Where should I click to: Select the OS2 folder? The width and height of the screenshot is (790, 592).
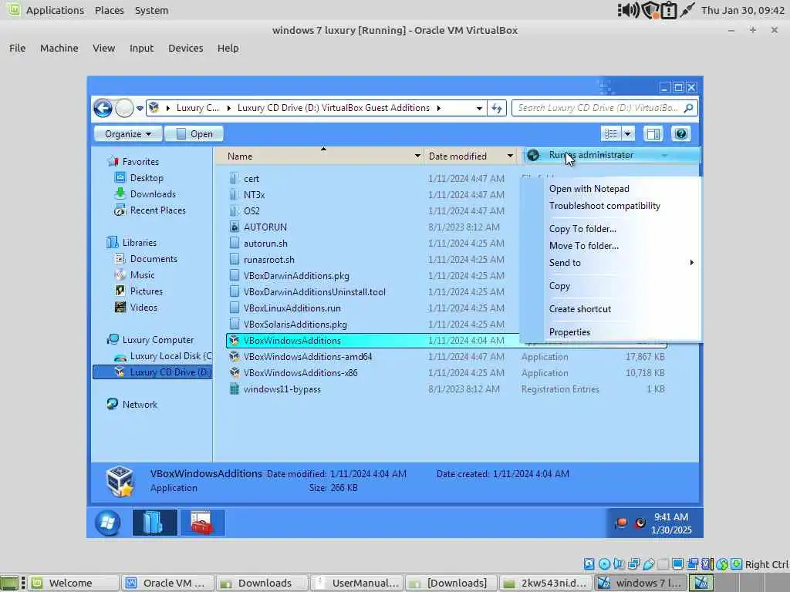(x=252, y=211)
